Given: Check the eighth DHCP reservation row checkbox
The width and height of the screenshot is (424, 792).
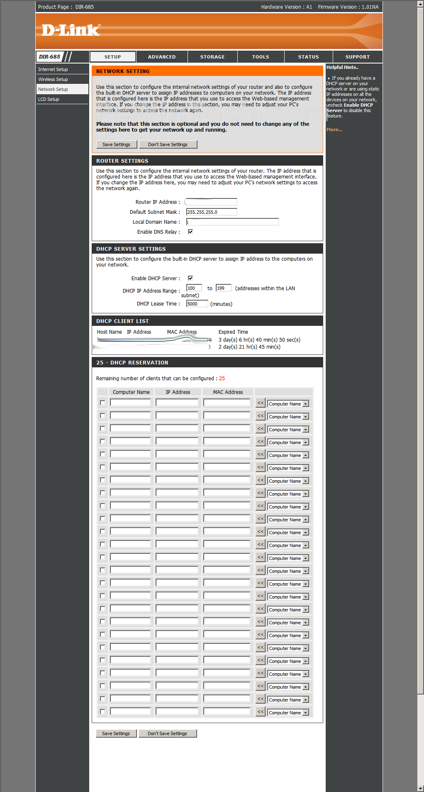Looking at the screenshot, I should (x=102, y=493).
